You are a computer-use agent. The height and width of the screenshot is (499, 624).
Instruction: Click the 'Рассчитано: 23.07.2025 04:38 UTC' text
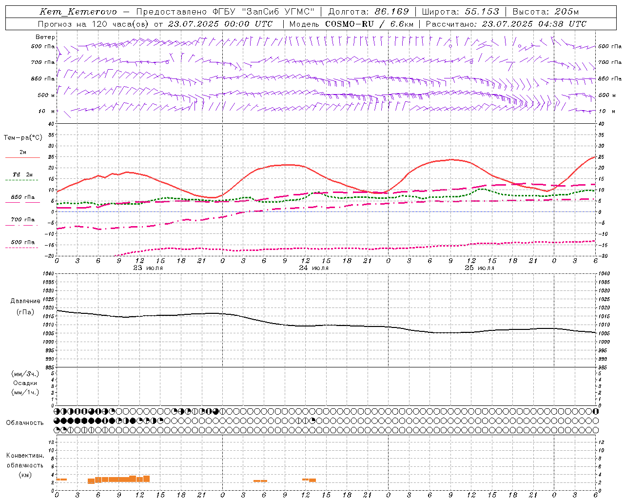[506, 24]
